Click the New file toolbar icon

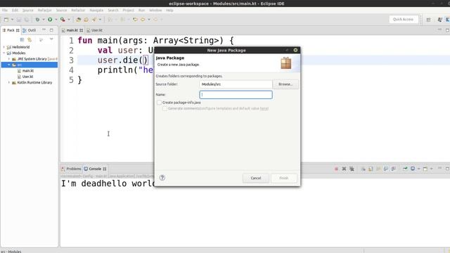tap(6, 20)
